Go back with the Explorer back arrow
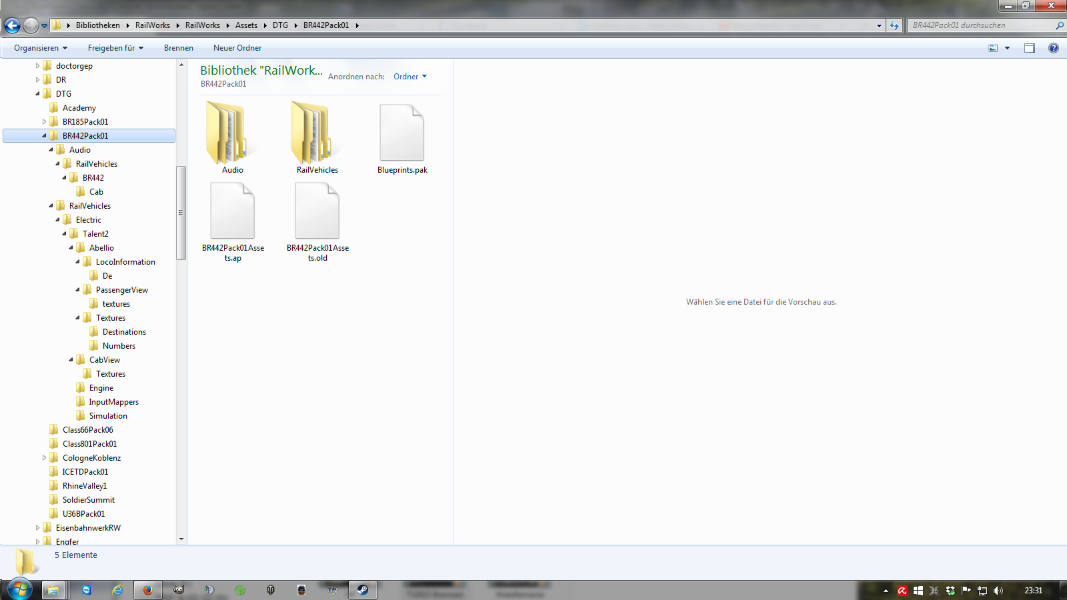This screenshot has height=600, width=1067. click(12, 25)
